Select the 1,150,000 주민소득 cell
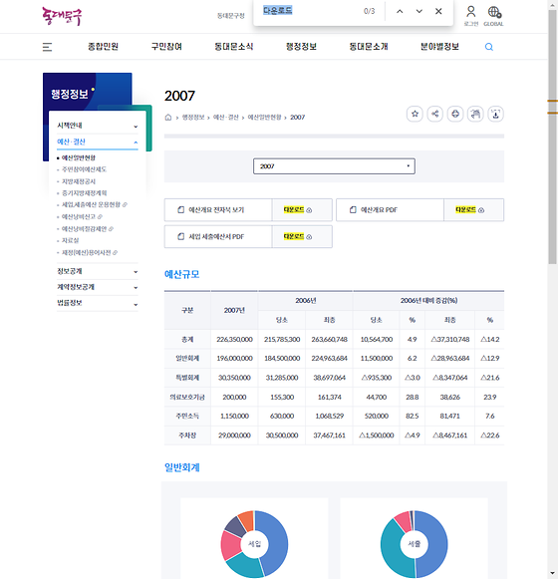This screenshot has width=558, height=579. (234, 417)
